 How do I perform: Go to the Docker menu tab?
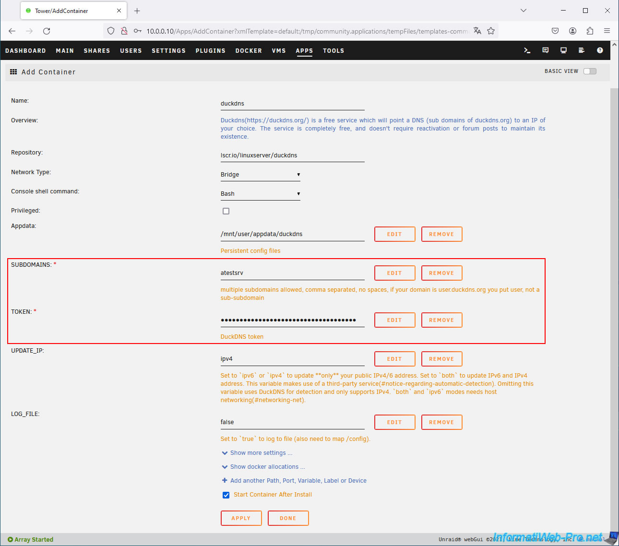coord(249,51)
